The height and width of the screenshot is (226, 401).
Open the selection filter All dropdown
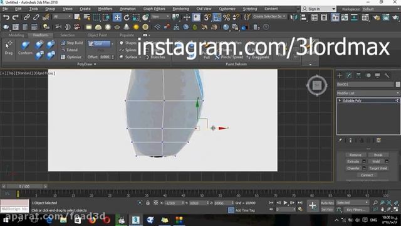62,17
